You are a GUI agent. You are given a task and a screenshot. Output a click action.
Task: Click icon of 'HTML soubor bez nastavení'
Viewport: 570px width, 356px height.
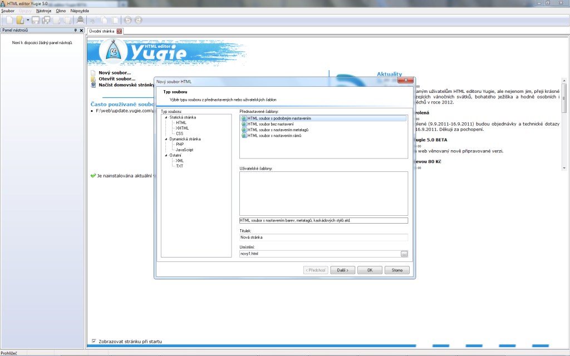[x=244, y=124]
